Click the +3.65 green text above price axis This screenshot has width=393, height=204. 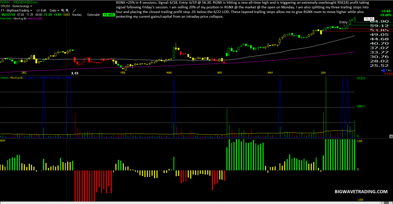click(386, 11)
